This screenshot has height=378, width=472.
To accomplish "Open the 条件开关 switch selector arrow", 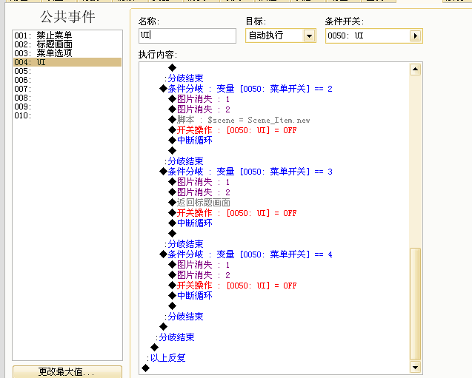I will [x=416, y=36].
